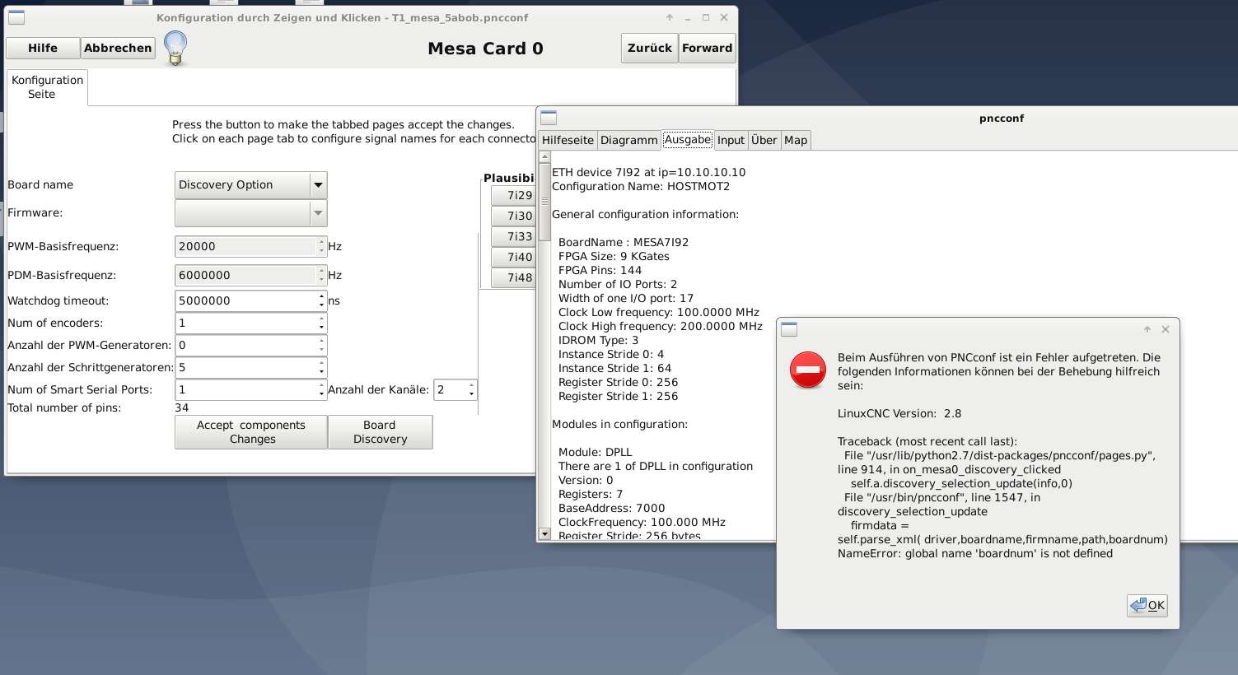Screen dimensions: 1238x675
Task: Click the output scrollbar thumb in pncconf
Action: (x=544, y=202)
